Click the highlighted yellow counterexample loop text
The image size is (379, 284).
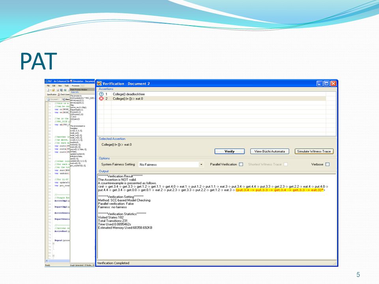click(x=280, y=190)
